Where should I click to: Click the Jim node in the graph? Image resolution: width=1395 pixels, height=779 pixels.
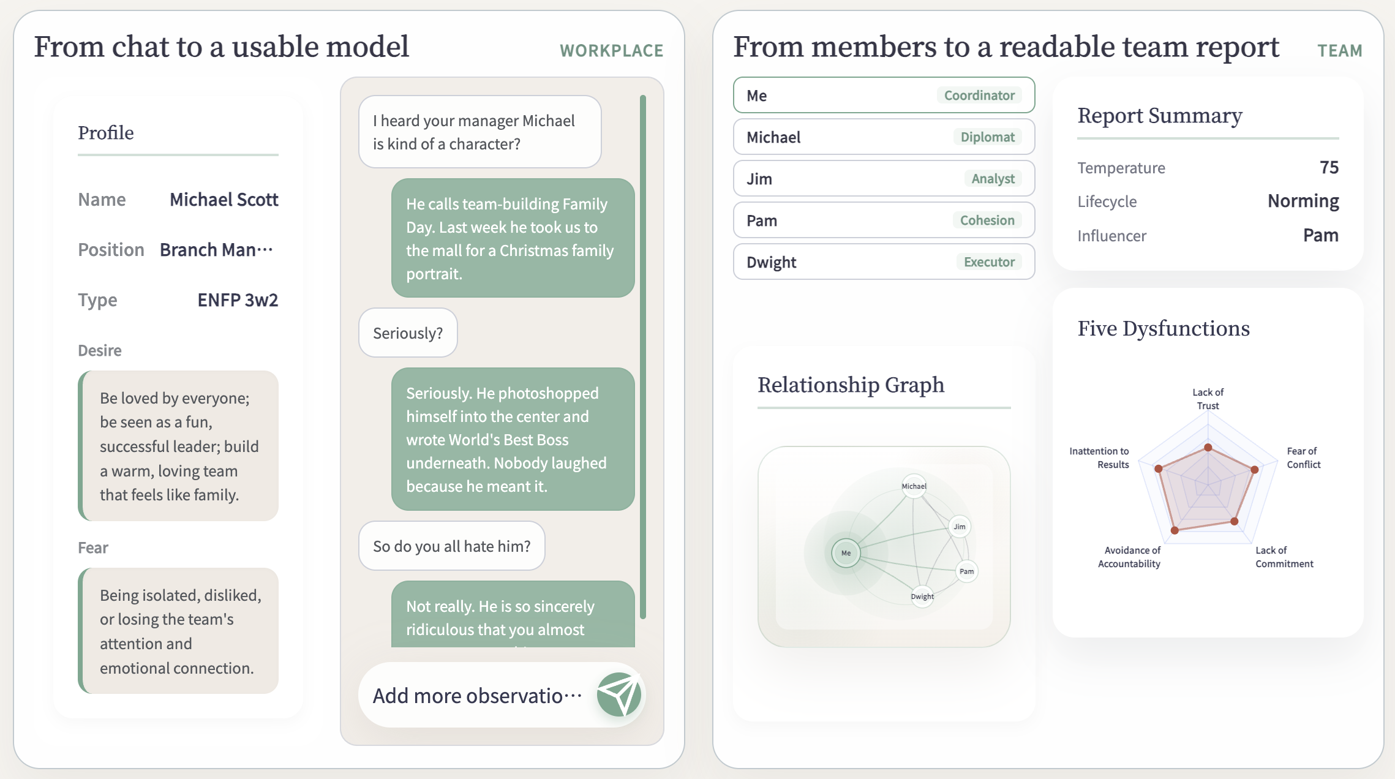pos(958,525)
